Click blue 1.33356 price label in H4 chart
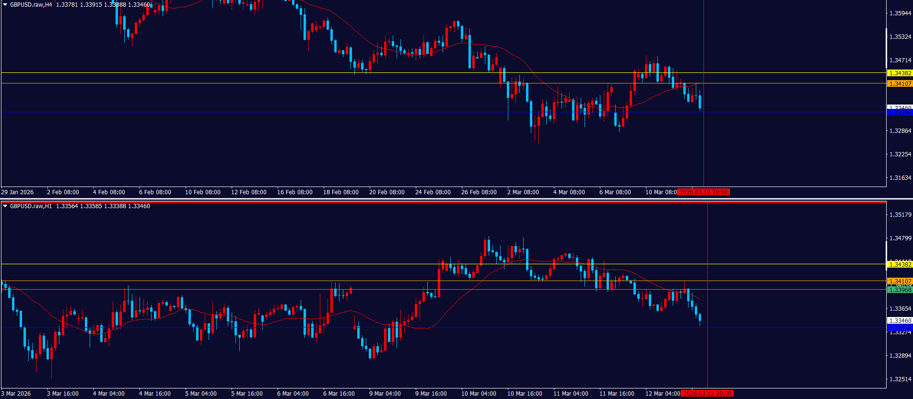The height and width of the screenshot is (399, 913). [900, 113]
